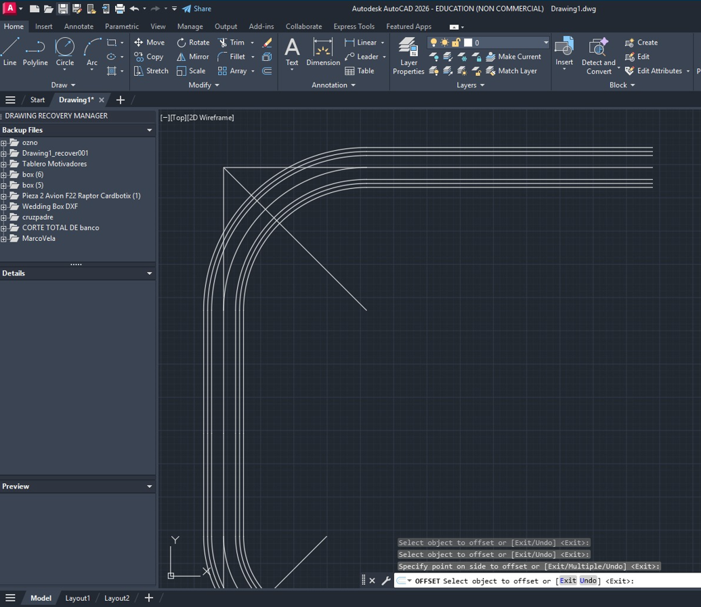The height and width of the screenshot is (607, 701).
Task: Select the Line tool in Draw panel
Action: tap(9, 51)
